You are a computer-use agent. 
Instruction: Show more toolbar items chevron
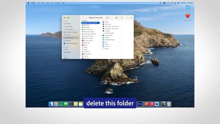point(128,18)
